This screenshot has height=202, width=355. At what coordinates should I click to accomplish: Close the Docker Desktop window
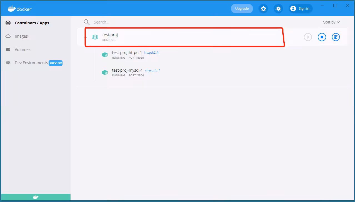tap(347, 5)
